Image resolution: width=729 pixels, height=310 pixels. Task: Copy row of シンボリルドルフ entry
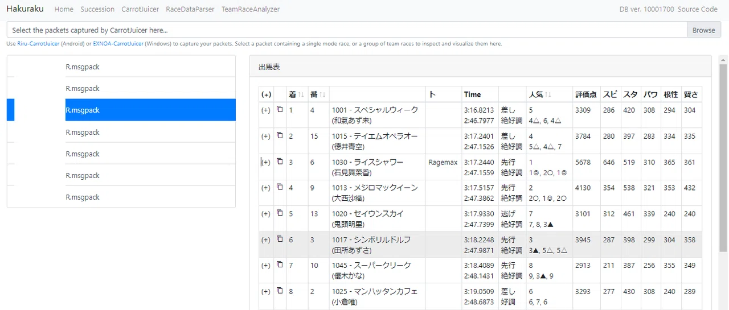tap(280, 239)
